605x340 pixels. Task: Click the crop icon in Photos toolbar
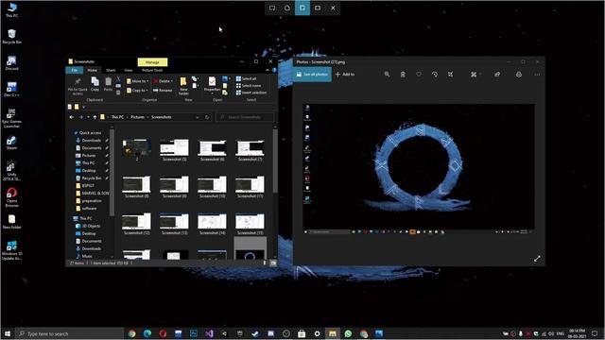pos(450,75)
